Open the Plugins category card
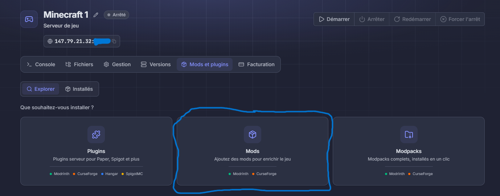500x196 pixels. click(96, 151)
